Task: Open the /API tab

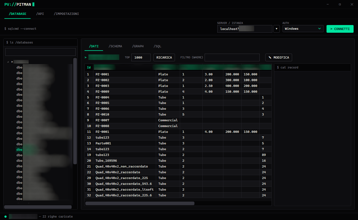Action: (x=40, y=14)
